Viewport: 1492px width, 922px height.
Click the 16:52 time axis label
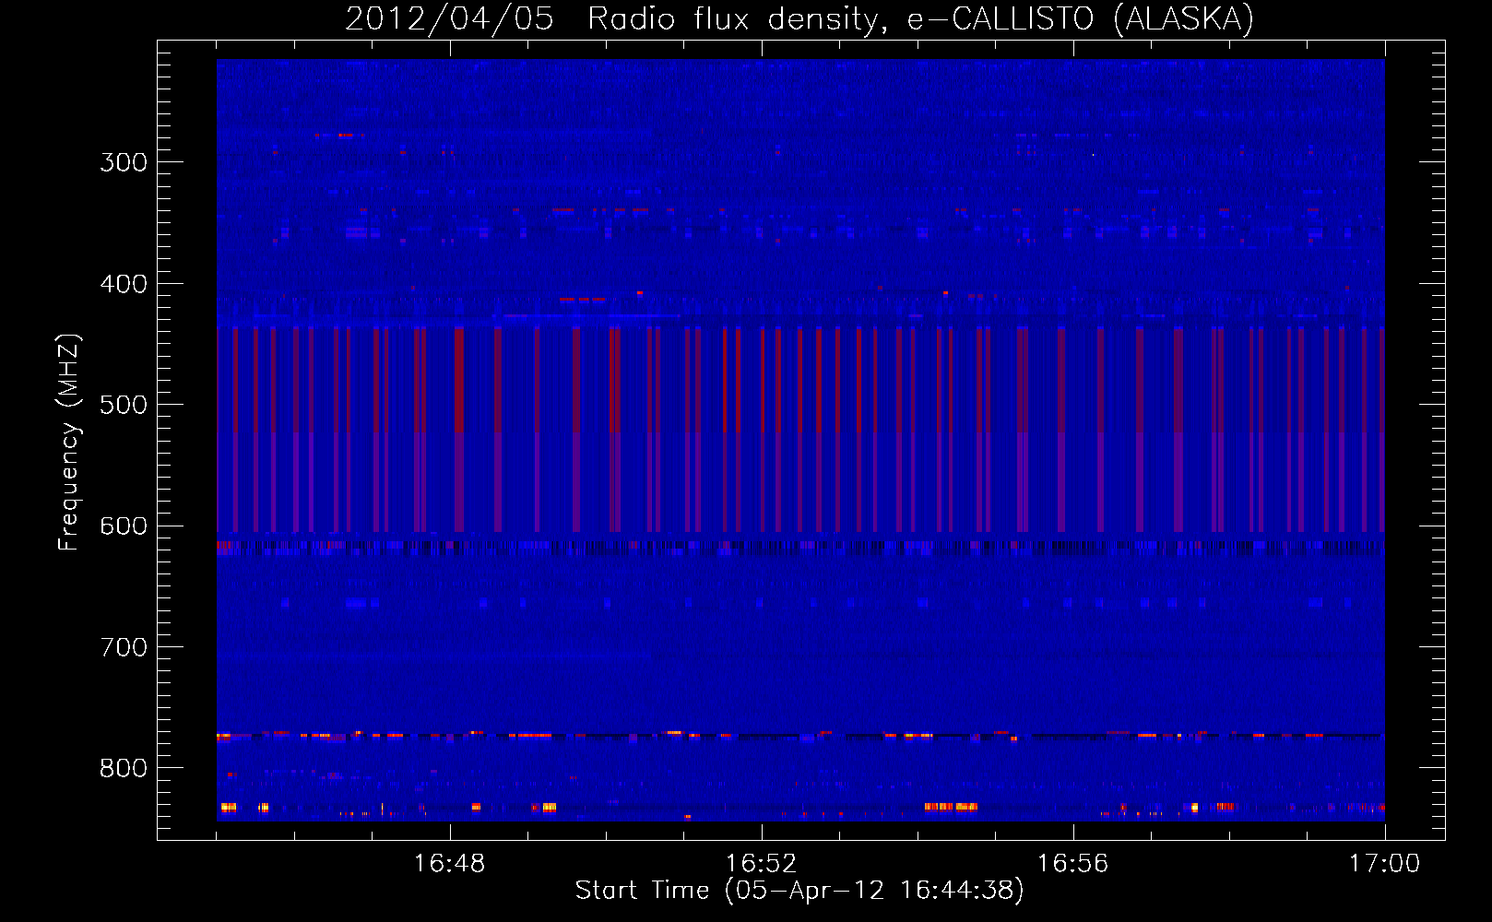761,864
